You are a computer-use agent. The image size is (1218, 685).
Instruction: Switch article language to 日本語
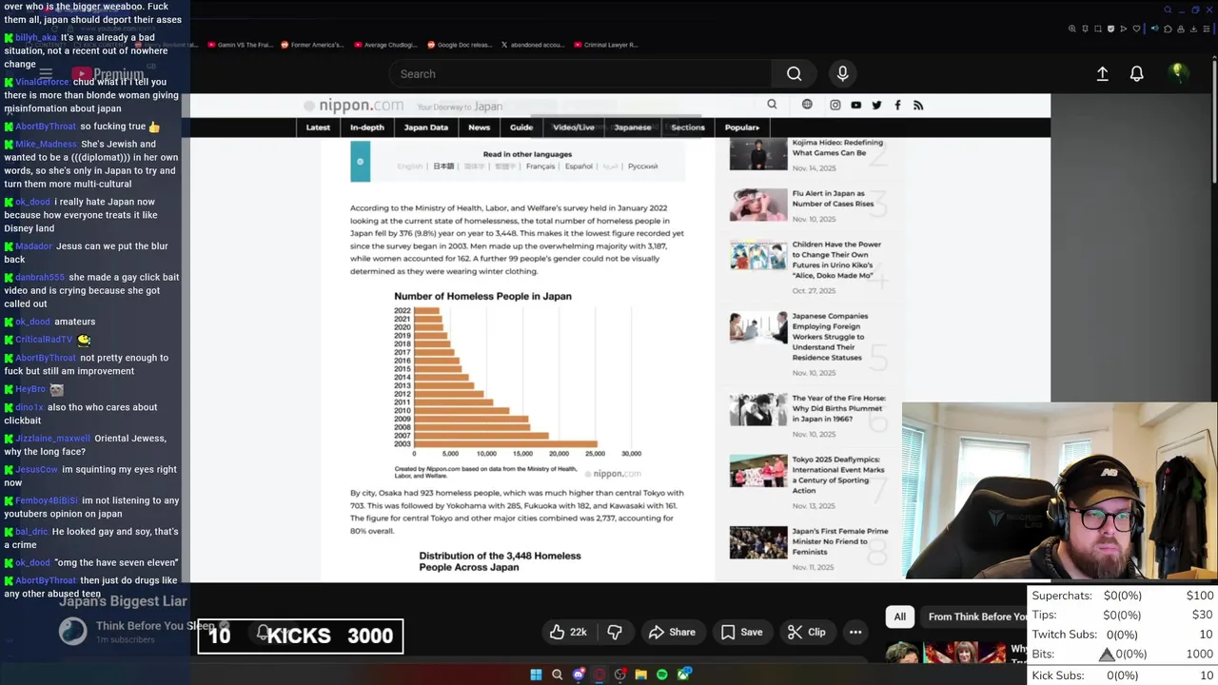[443, 166]
